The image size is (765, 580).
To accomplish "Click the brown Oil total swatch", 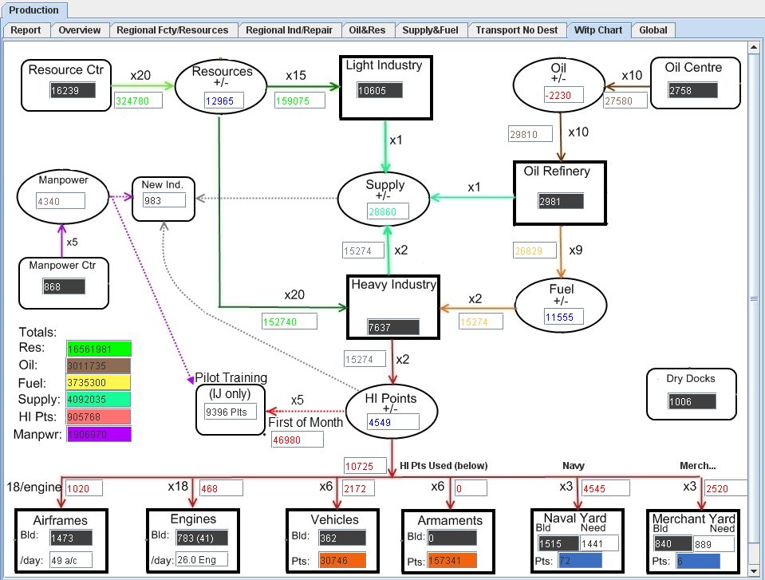I will pyautogui.click(x=99, y=366).
